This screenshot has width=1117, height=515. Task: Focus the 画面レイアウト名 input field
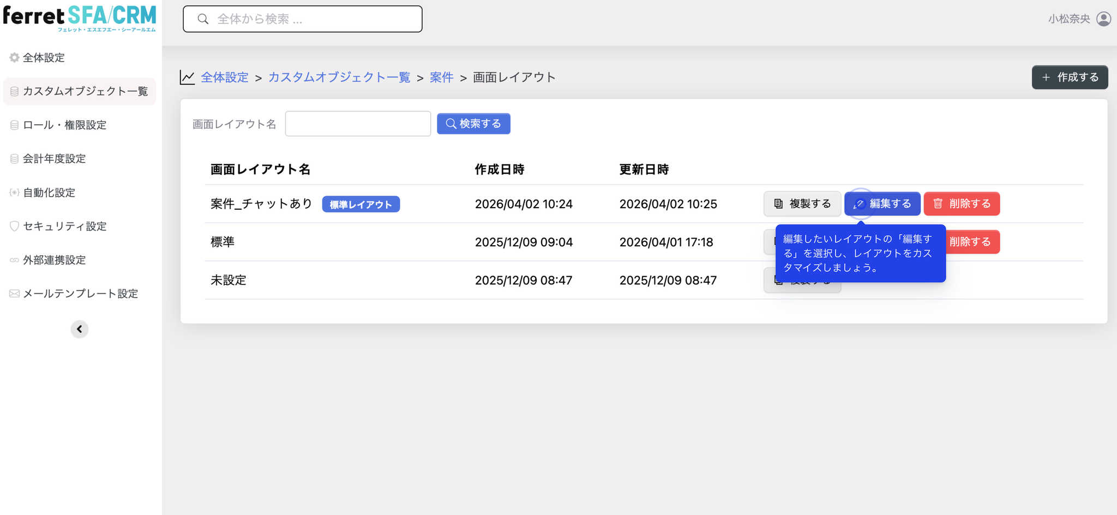coord(358,124)
